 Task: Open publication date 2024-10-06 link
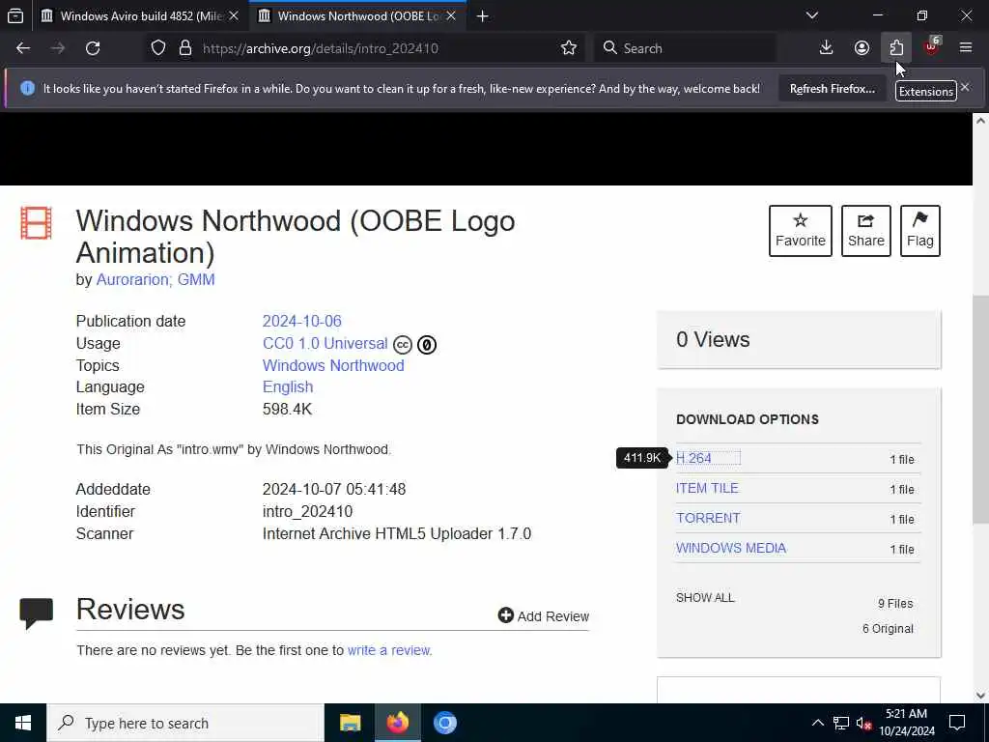(x=302, y=321)
